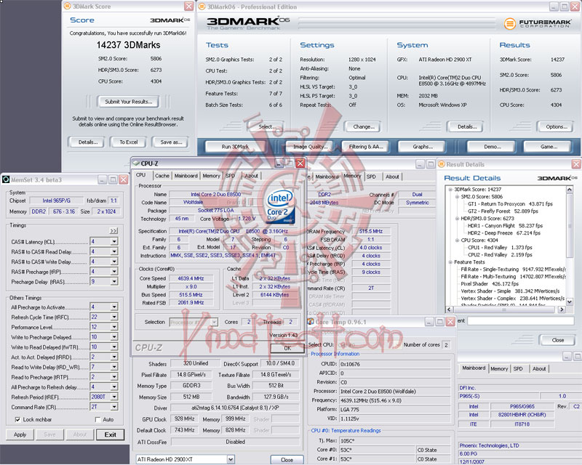Image resolution: width=582 pixels, height=465 pixels.
Task: Click the comment input field in Result Details
Action: pyautogui.click(x=520, y=320)
